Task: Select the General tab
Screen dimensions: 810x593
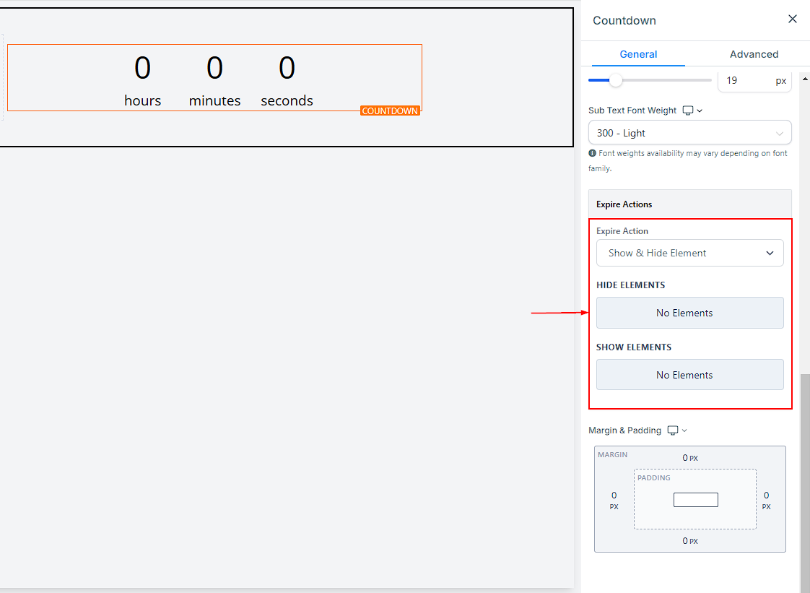Action: click(x=638, y=54)
